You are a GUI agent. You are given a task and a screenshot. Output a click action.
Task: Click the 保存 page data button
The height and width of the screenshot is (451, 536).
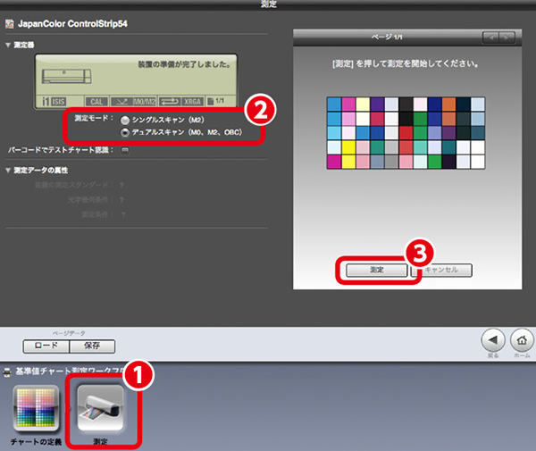[x=92, y=347]
